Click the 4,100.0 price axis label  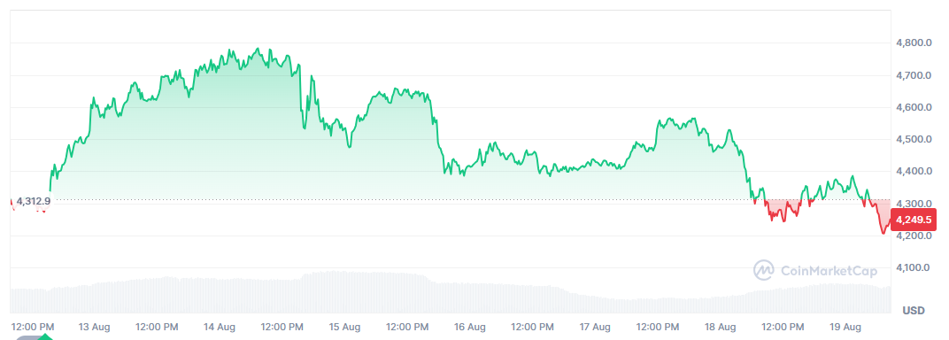tap(914, 268)
